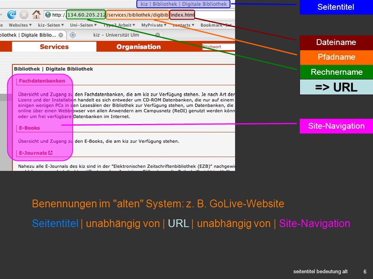Open the Uni-Seiten bookmark dropdown
This screenshot has width=373, height=279.
83,25
